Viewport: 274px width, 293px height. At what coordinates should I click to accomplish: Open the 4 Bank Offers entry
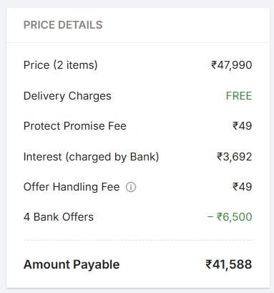(59, 217)
